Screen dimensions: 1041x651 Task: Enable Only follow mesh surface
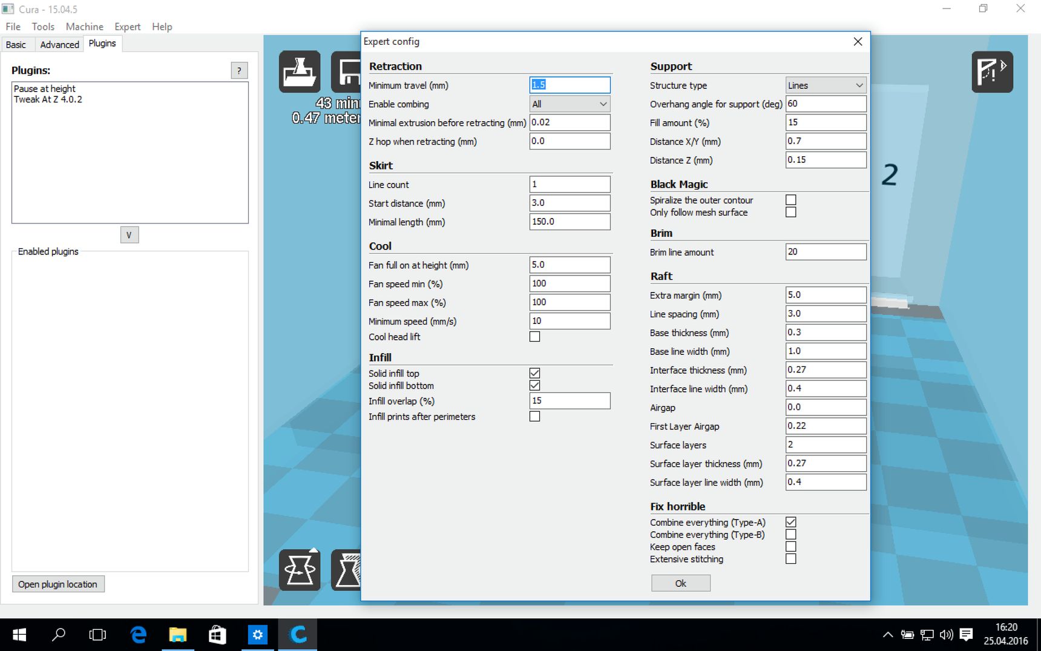click(x=790, y=212)
